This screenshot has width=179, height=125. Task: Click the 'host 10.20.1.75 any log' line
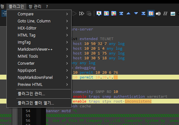tap(99, 53)
